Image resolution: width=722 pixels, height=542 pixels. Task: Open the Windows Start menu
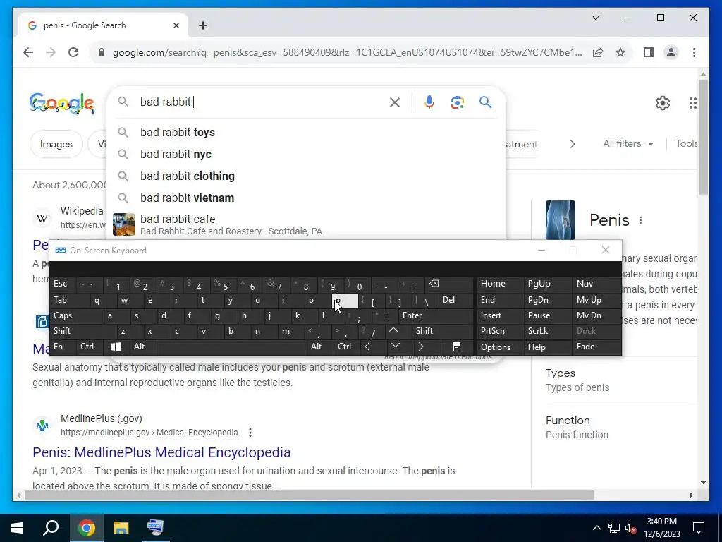(x=17, y=528)
